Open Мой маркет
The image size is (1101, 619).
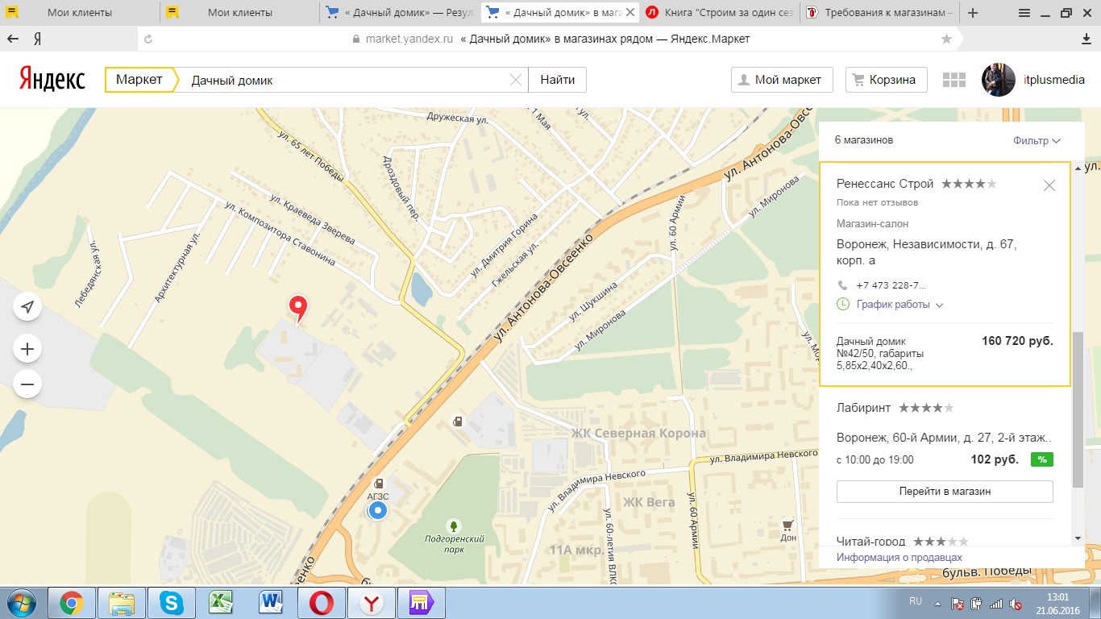click(782, 80)
